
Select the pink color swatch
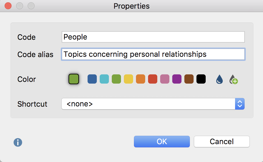tap(165, 79)
